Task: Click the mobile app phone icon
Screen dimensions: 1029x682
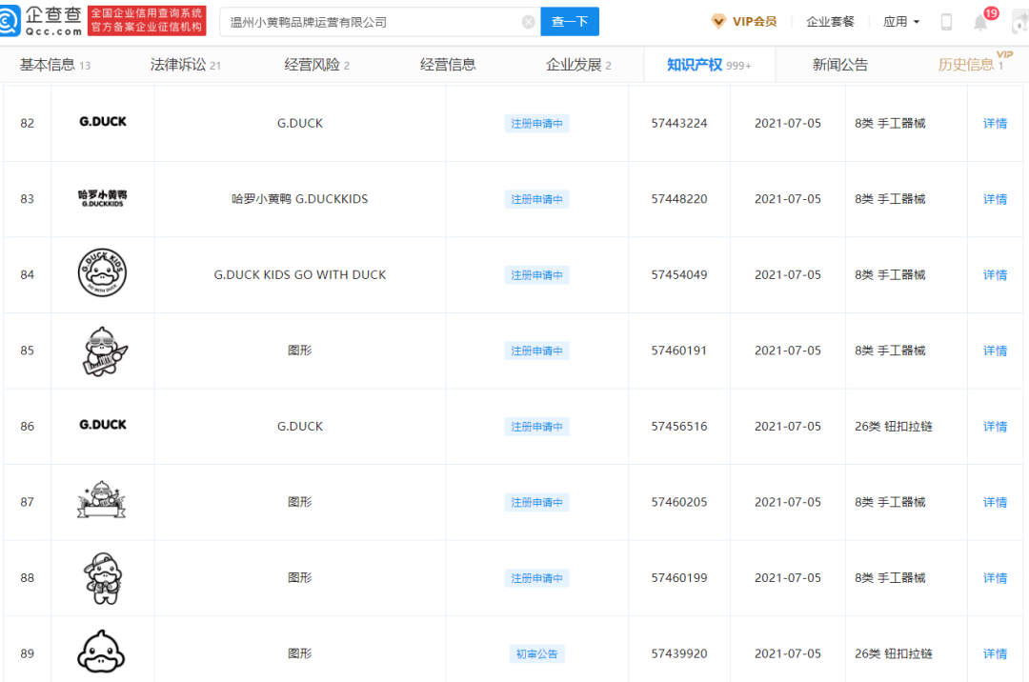Action: (945, 20)
